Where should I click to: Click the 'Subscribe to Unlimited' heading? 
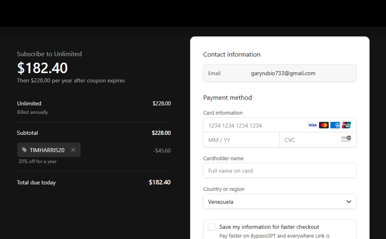coord(49,54)
